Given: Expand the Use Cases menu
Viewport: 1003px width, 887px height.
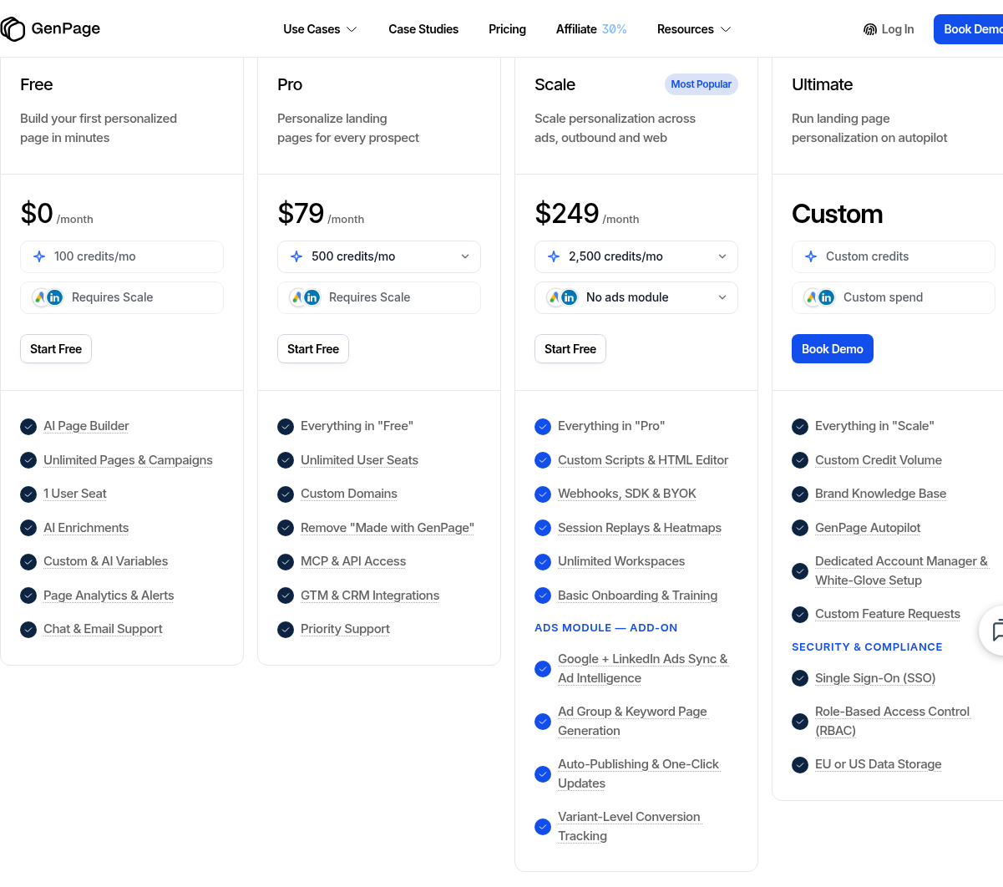Looking at the screenshot, I should tap(320, 29).
